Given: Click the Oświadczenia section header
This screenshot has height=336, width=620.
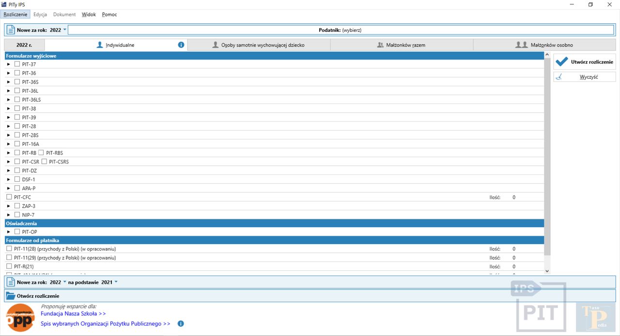Looking at the screenshot, I should (274, 223).
